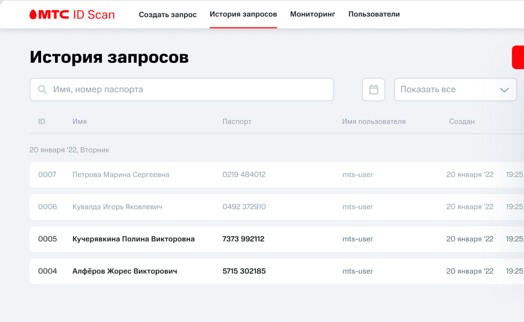Open request row ID 0005
524x322 pixels.
pos(277,239)
